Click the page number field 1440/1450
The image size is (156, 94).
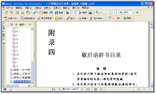(71, 89)
